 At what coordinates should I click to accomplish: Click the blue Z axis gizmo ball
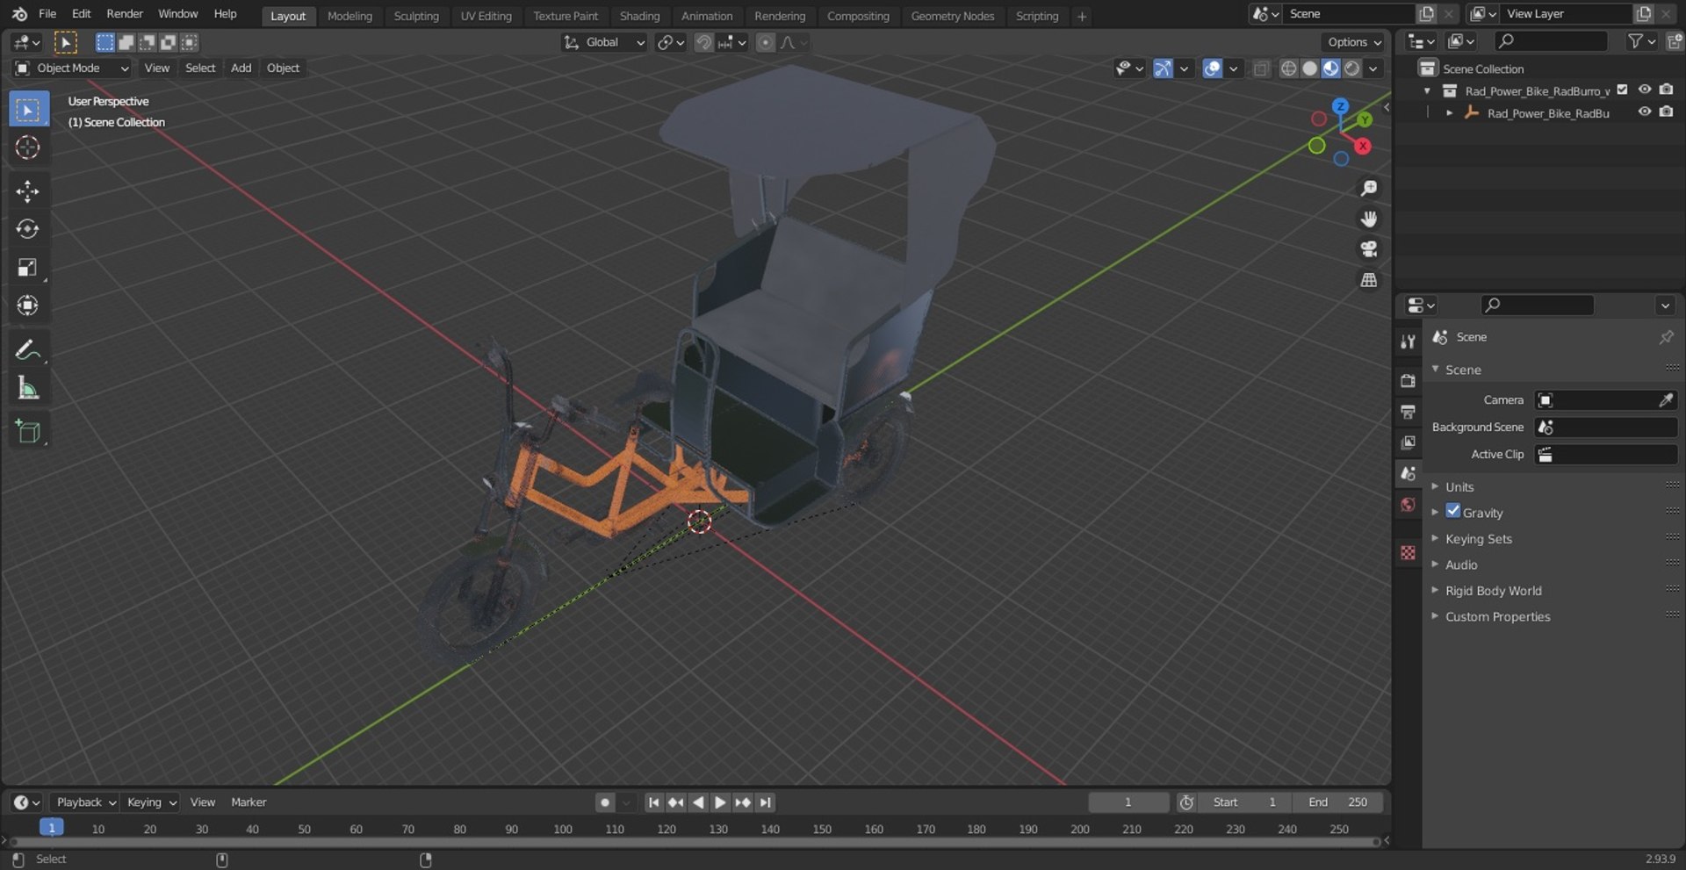[x=1340, y=106]
